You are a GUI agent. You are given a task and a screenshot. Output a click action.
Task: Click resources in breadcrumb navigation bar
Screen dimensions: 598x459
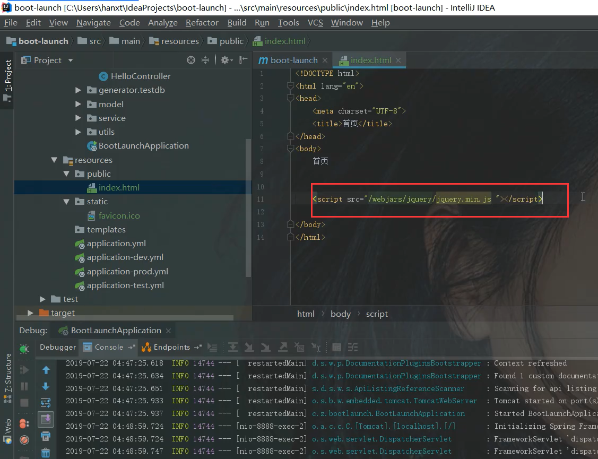[x=174, y=41]
